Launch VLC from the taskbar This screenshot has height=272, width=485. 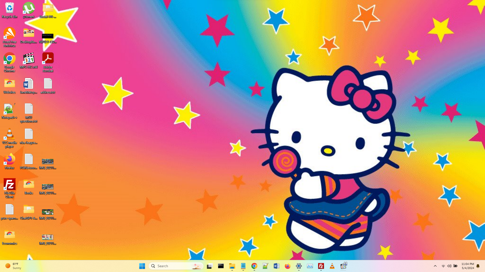tap(332, 266)
